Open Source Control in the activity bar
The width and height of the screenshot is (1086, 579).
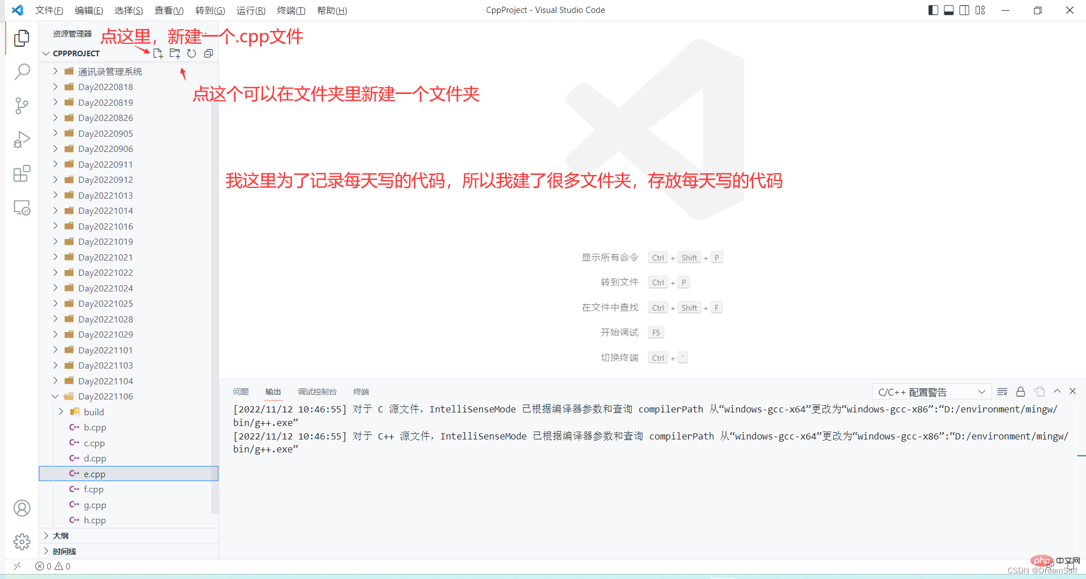(21, 106)
